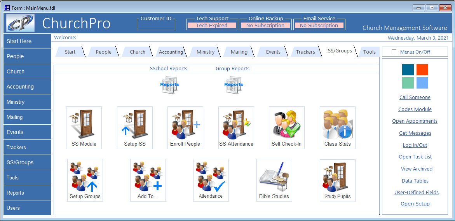The height and width of the screenshot is (221, 455).
Task: Open the SS Module icon
Action: pos(84,128)
